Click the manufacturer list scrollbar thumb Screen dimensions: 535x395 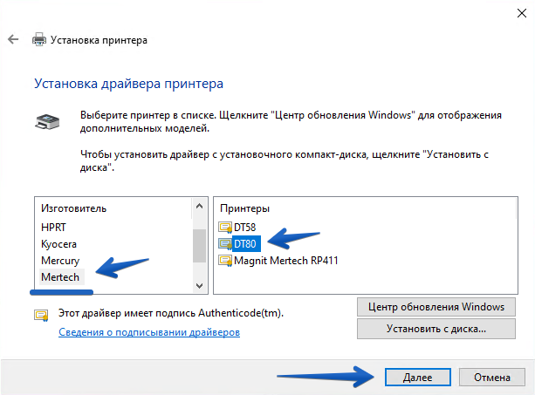[x=199, y=244]
